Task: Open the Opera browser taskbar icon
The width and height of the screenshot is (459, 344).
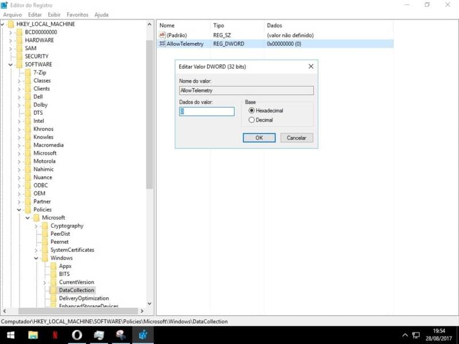Action: coord(77,335)
